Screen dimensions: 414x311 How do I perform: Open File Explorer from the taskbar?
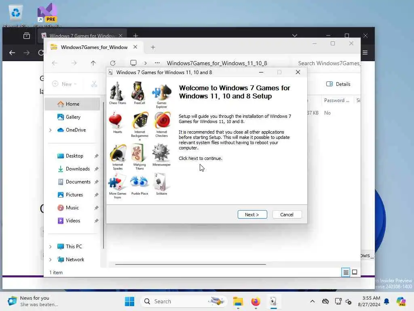pyautogui.click(x=238, y=301)
